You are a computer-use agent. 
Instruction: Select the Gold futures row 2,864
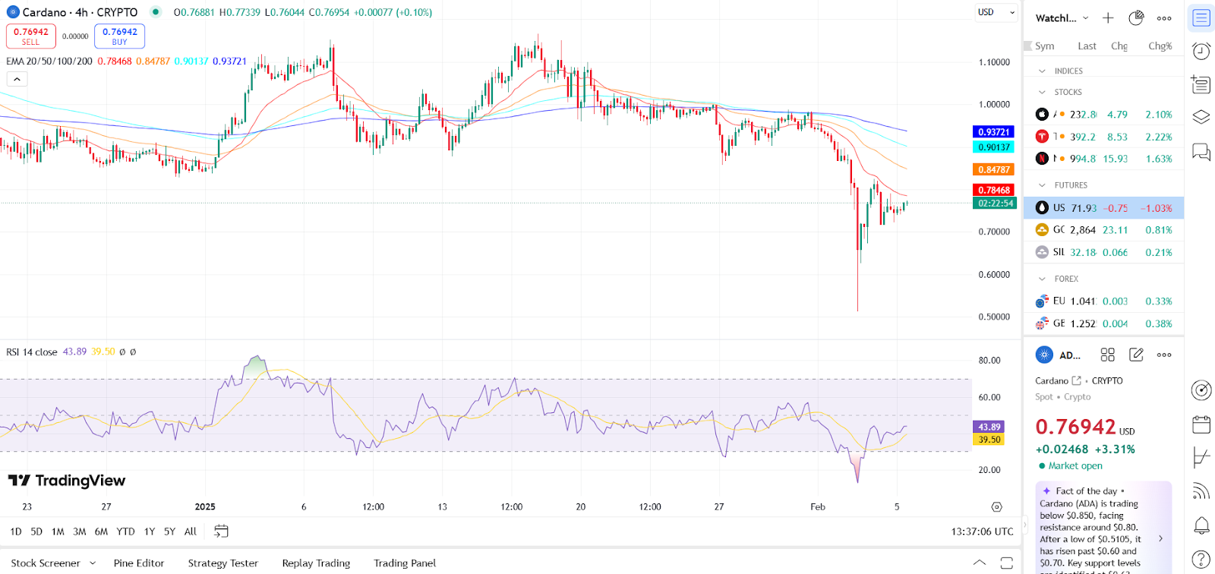point(1104,230)
